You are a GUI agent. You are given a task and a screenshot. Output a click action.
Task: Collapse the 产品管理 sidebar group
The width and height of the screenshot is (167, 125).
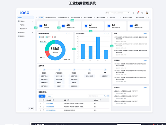pos(32,21)
